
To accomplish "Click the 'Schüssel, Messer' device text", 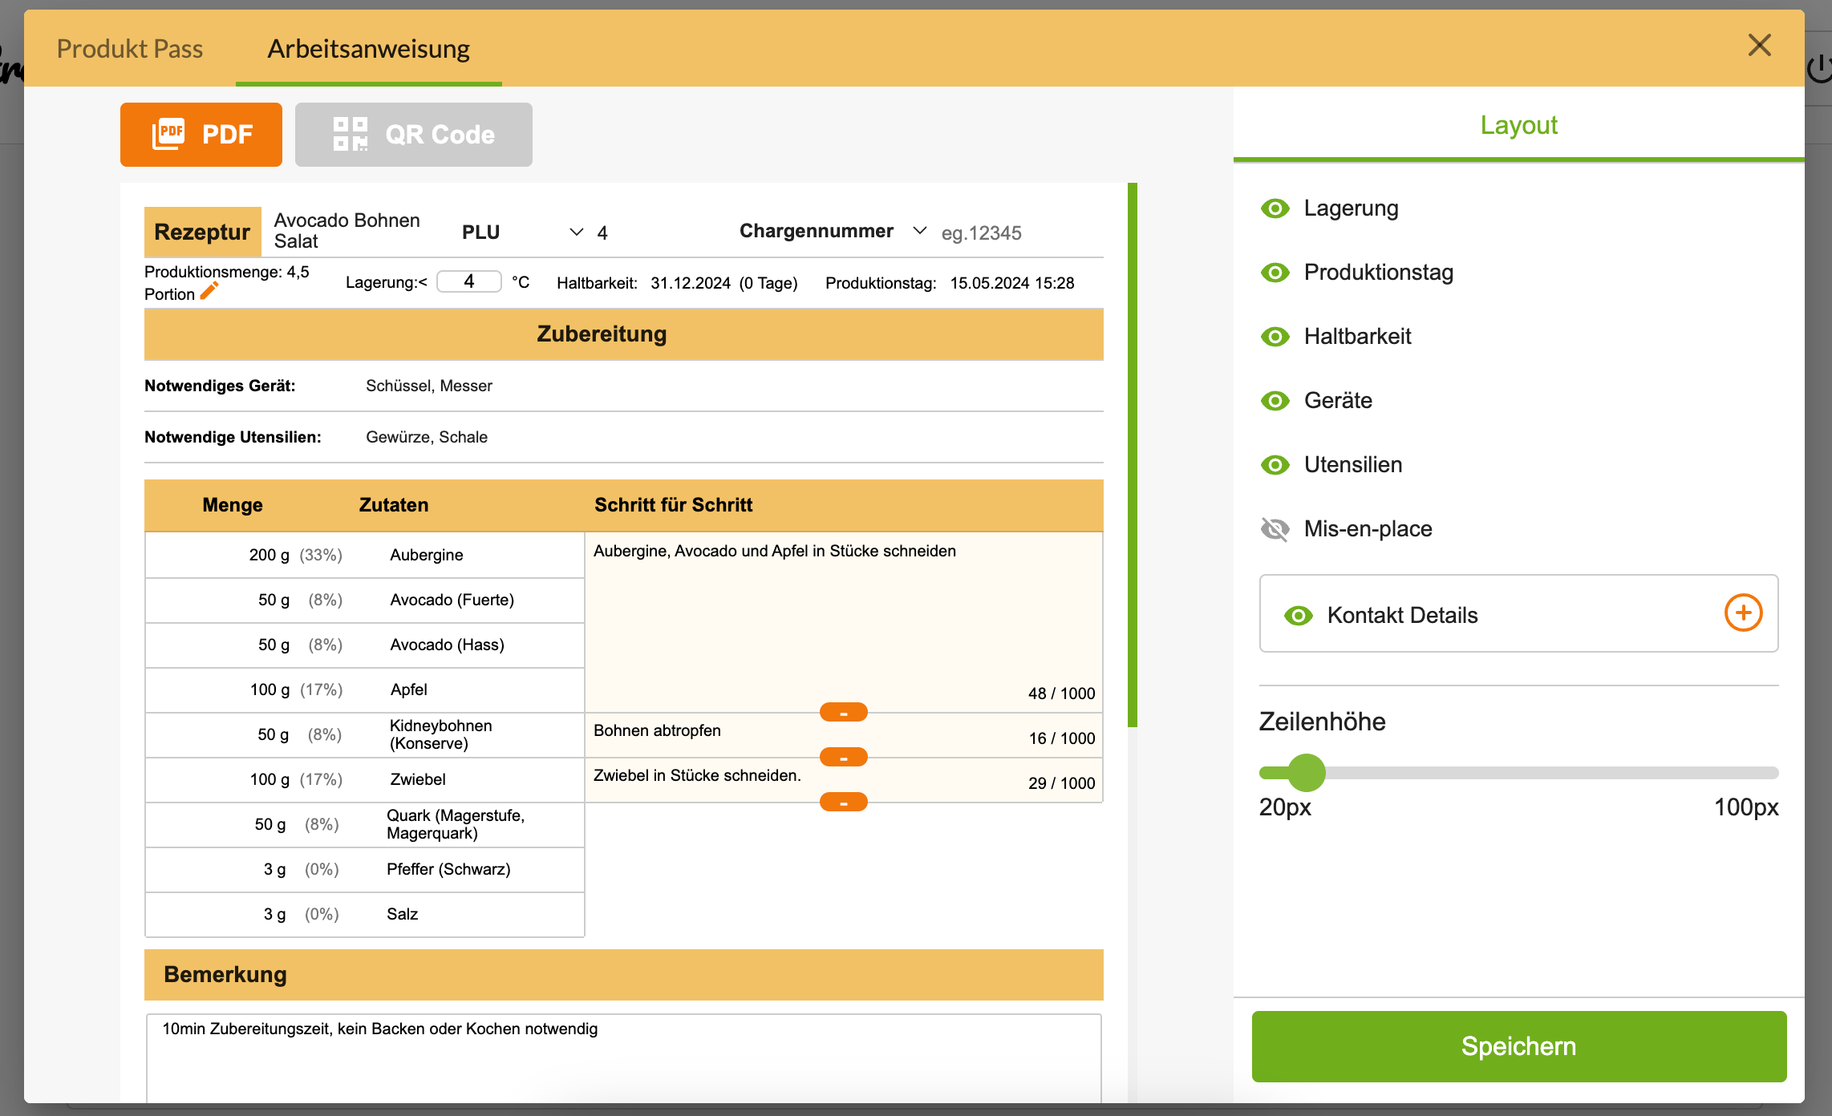I will pos(429,386).
